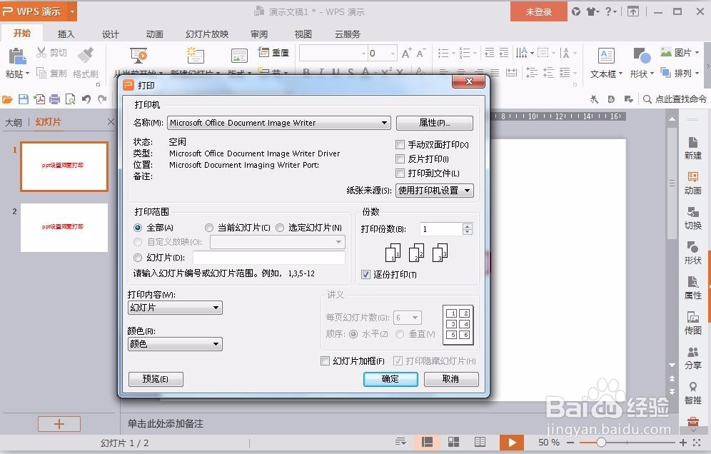711x454 pixels.
Task: Click zoom in plus on status bar
Action: click(x=683, y=442)
